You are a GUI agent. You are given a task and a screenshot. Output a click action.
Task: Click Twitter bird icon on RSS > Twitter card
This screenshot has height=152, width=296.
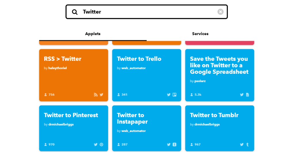pos(101,95)
